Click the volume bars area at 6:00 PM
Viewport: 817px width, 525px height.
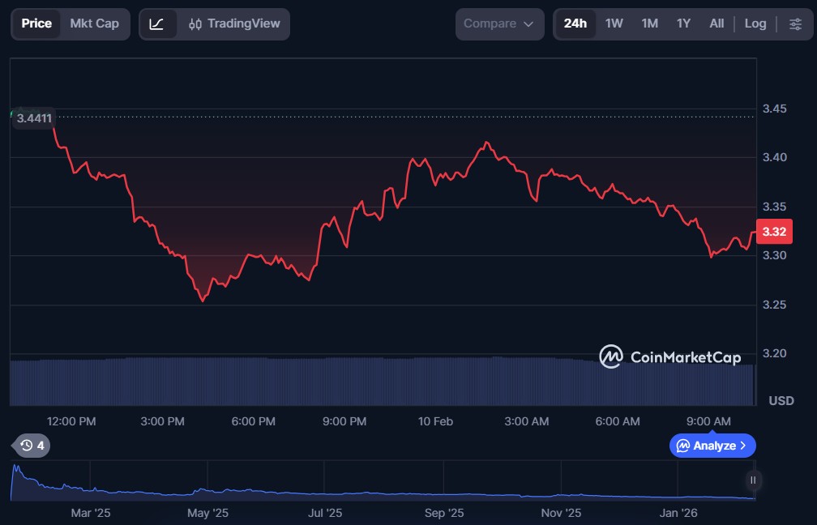(x=254, y=381)
